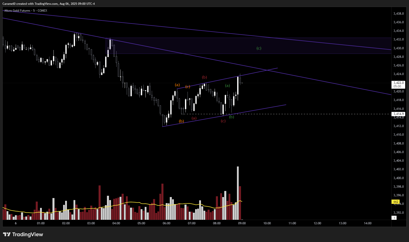Select the orange (c) wave label
409x242 pixels.
tap(188, 87)
